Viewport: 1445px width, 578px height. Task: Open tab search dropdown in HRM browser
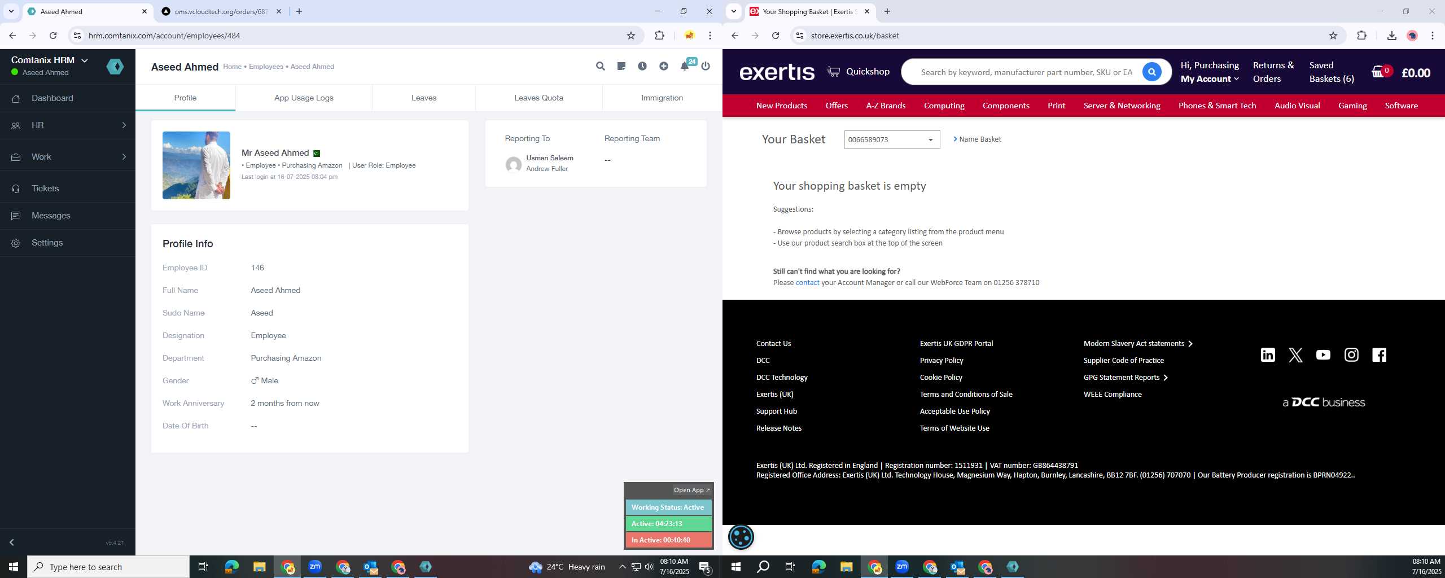point(11,11)
